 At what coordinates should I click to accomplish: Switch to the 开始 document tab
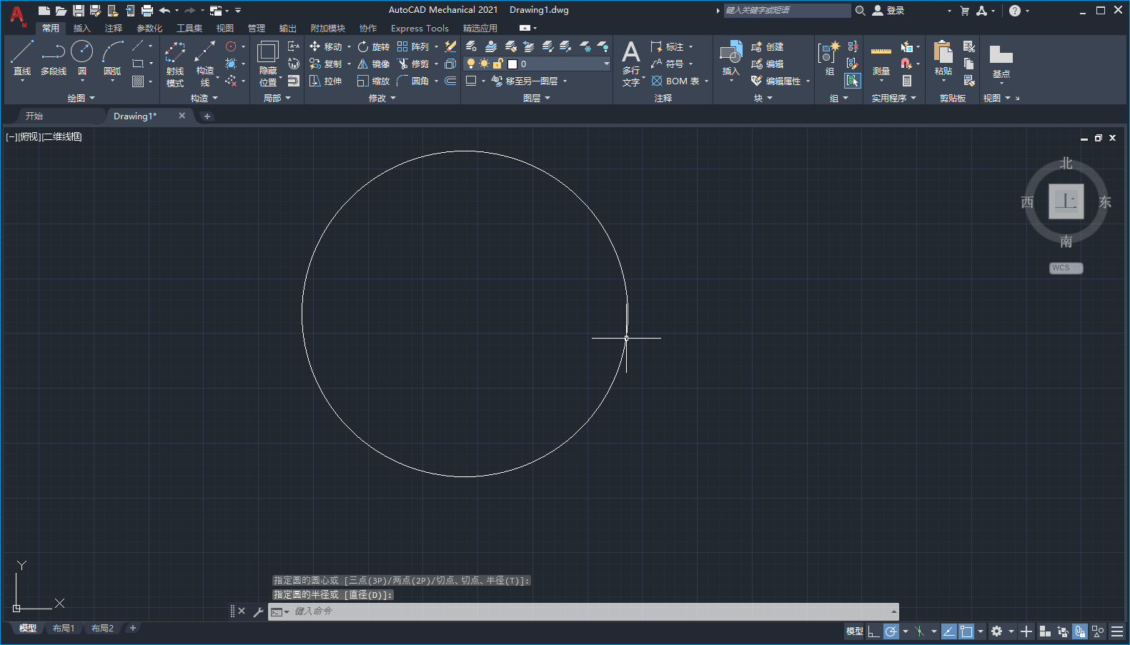(x=34, y=116)
